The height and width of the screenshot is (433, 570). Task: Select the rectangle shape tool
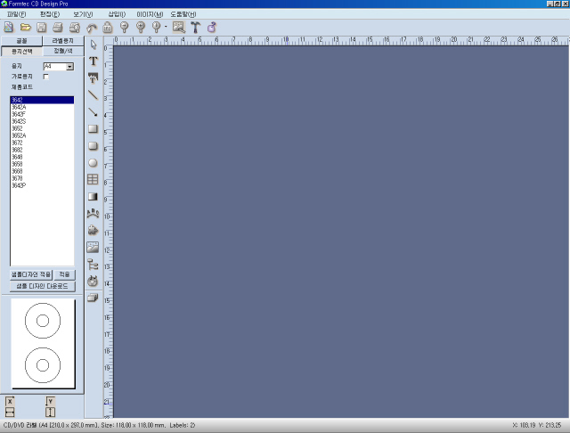point(93,128)
